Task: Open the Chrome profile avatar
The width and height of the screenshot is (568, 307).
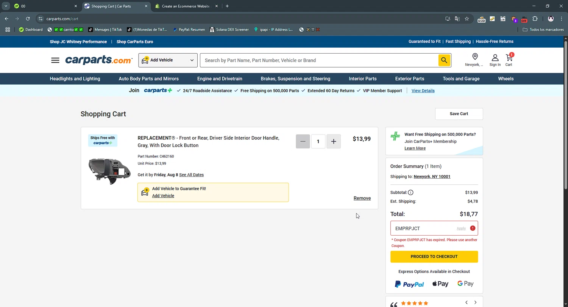Action: (x=551, y=19)
